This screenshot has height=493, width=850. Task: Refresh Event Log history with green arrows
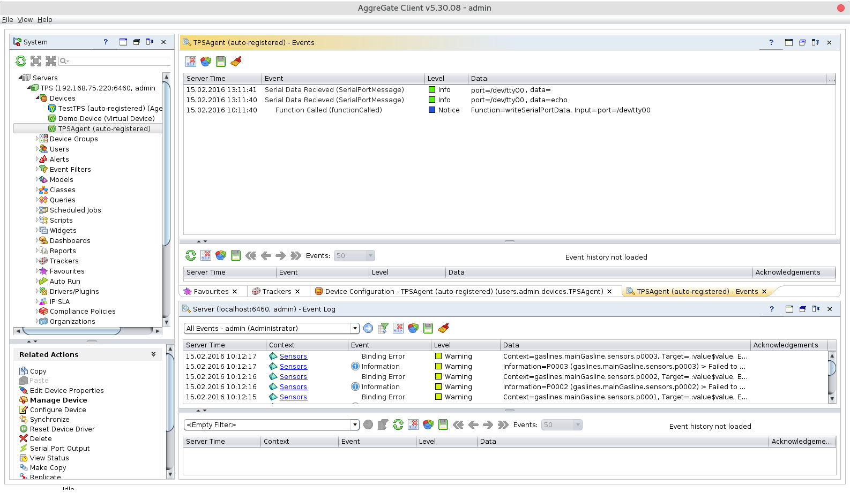[x=398, y=424]
